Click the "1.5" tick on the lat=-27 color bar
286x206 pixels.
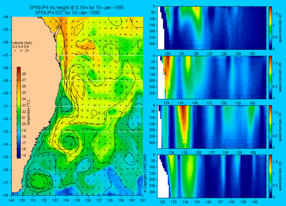click(276, 14)
